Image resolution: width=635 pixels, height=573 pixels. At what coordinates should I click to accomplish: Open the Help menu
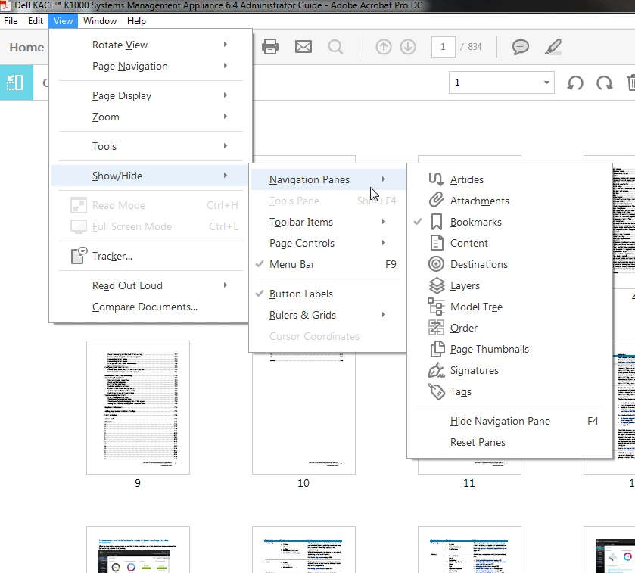coord(136,21)
